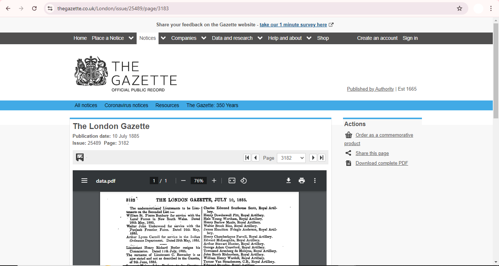Image resolution: width=499 pixels, height=266 pixels.
Task: Go to next page of issue
Action: coord(313,157)
